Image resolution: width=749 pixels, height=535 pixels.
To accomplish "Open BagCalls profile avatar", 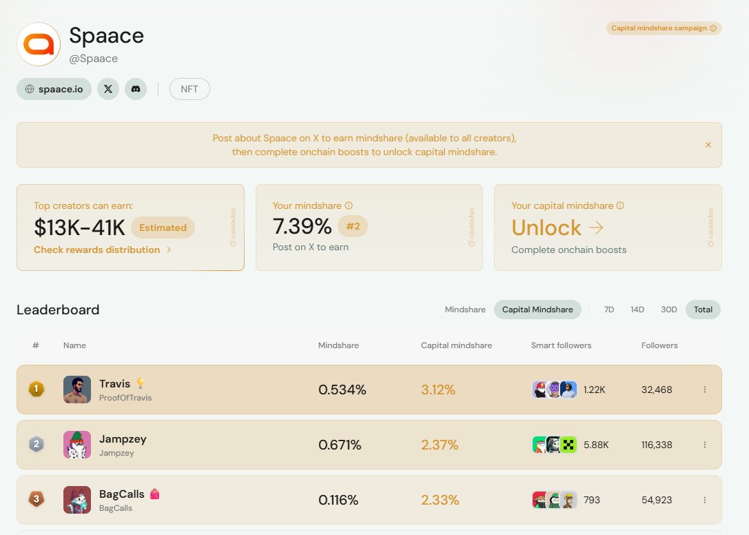I will 77,500.
